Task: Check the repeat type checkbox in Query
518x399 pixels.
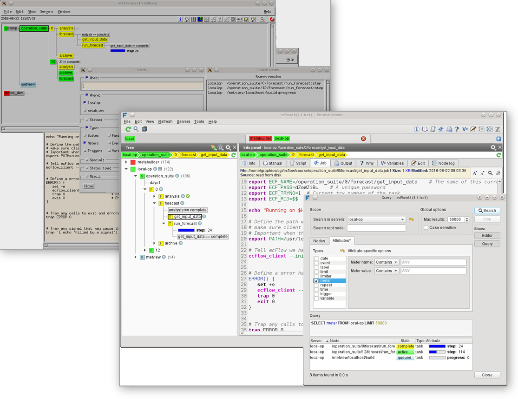Action: click(x=316, y=285)
